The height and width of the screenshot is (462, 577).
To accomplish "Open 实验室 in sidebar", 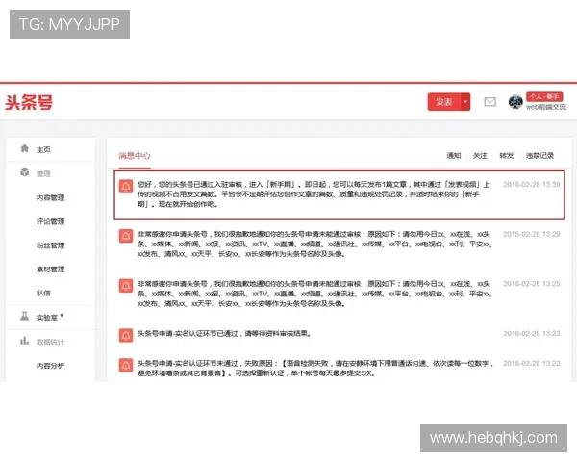I will (x=47, y=318).
